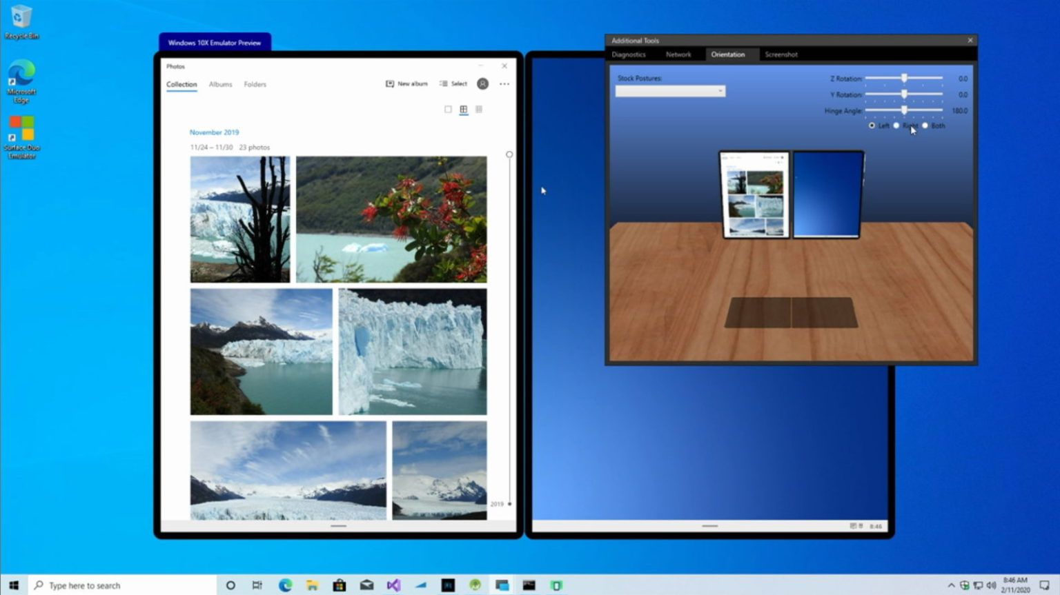The image size is (1060, 595).
Task: Open Microsoft Store from the taskbar
Action: pos(339,585)
